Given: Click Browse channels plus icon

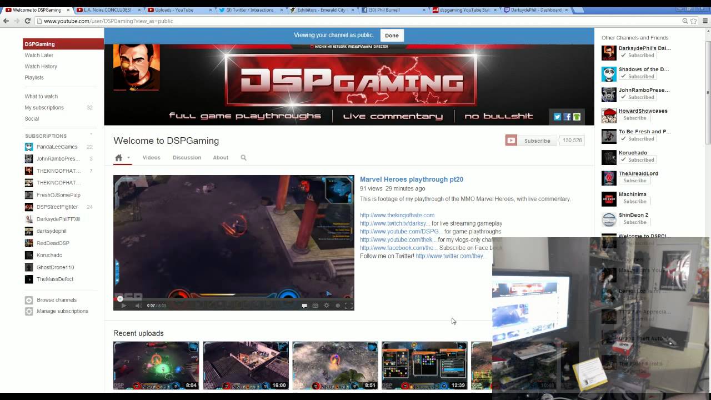Looking at the screenshot, I should [x=29, y=300].
